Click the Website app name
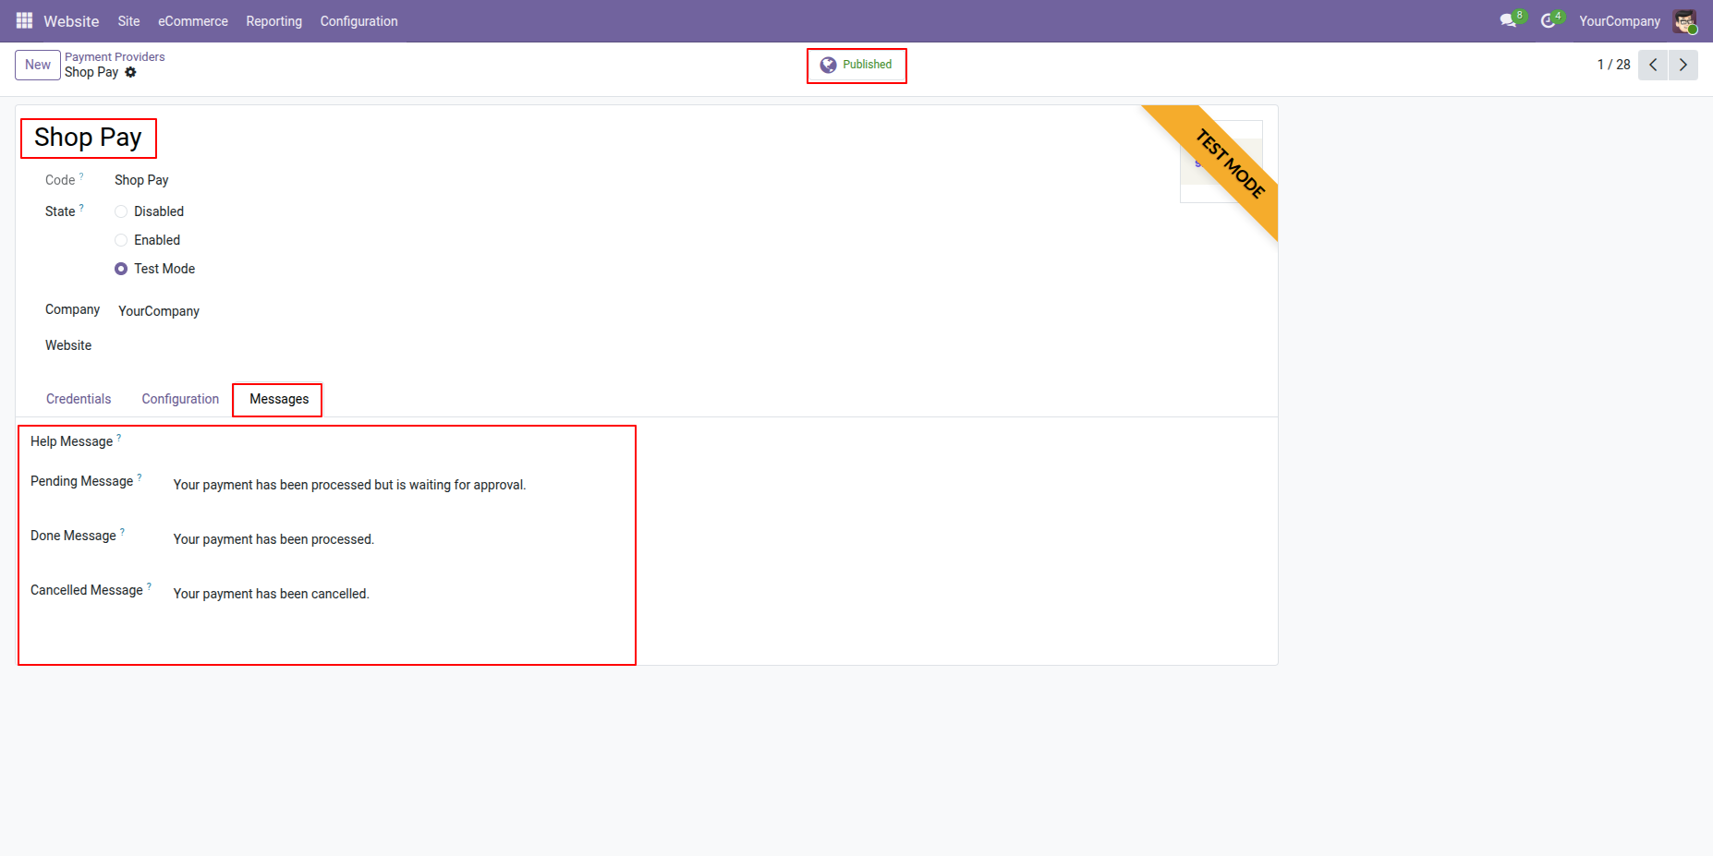Image resolution: width=1713 pixels, height=856 pixels. [x=71, y=21]
